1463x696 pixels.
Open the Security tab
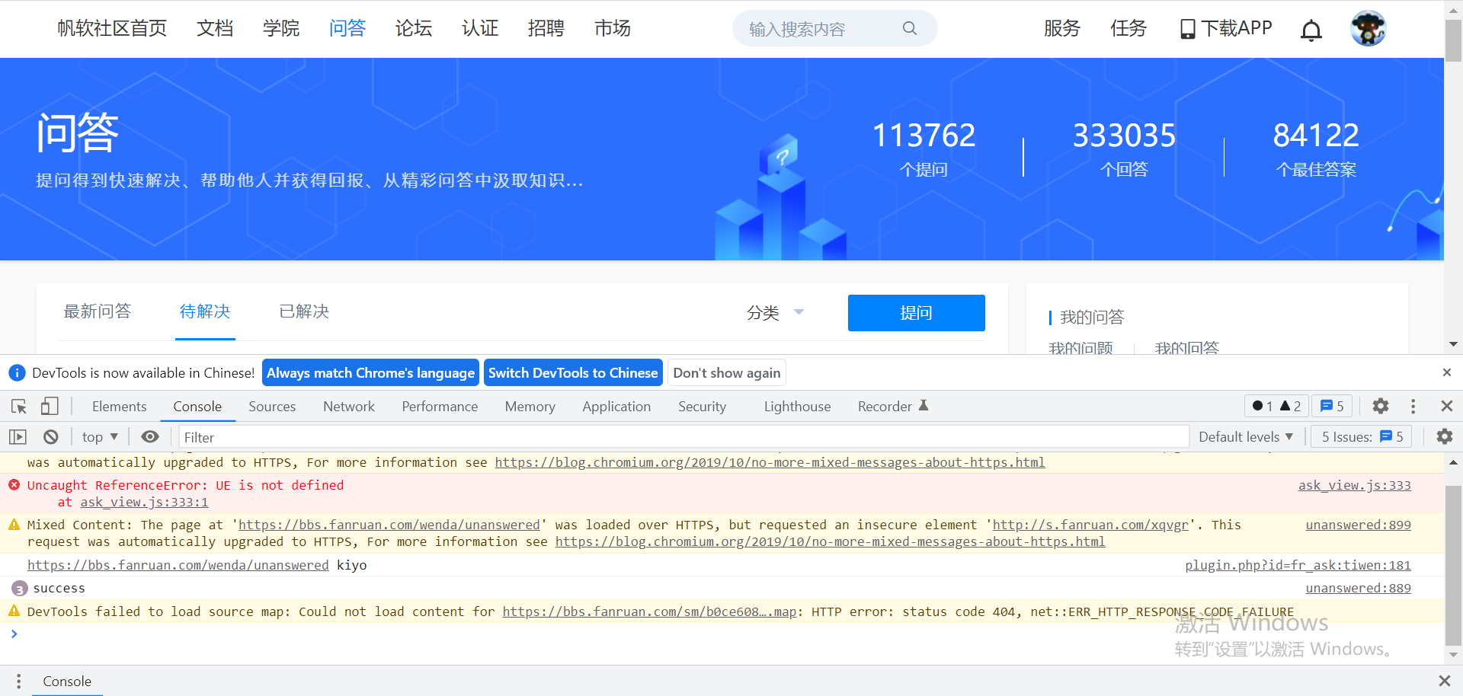(702, 407)
